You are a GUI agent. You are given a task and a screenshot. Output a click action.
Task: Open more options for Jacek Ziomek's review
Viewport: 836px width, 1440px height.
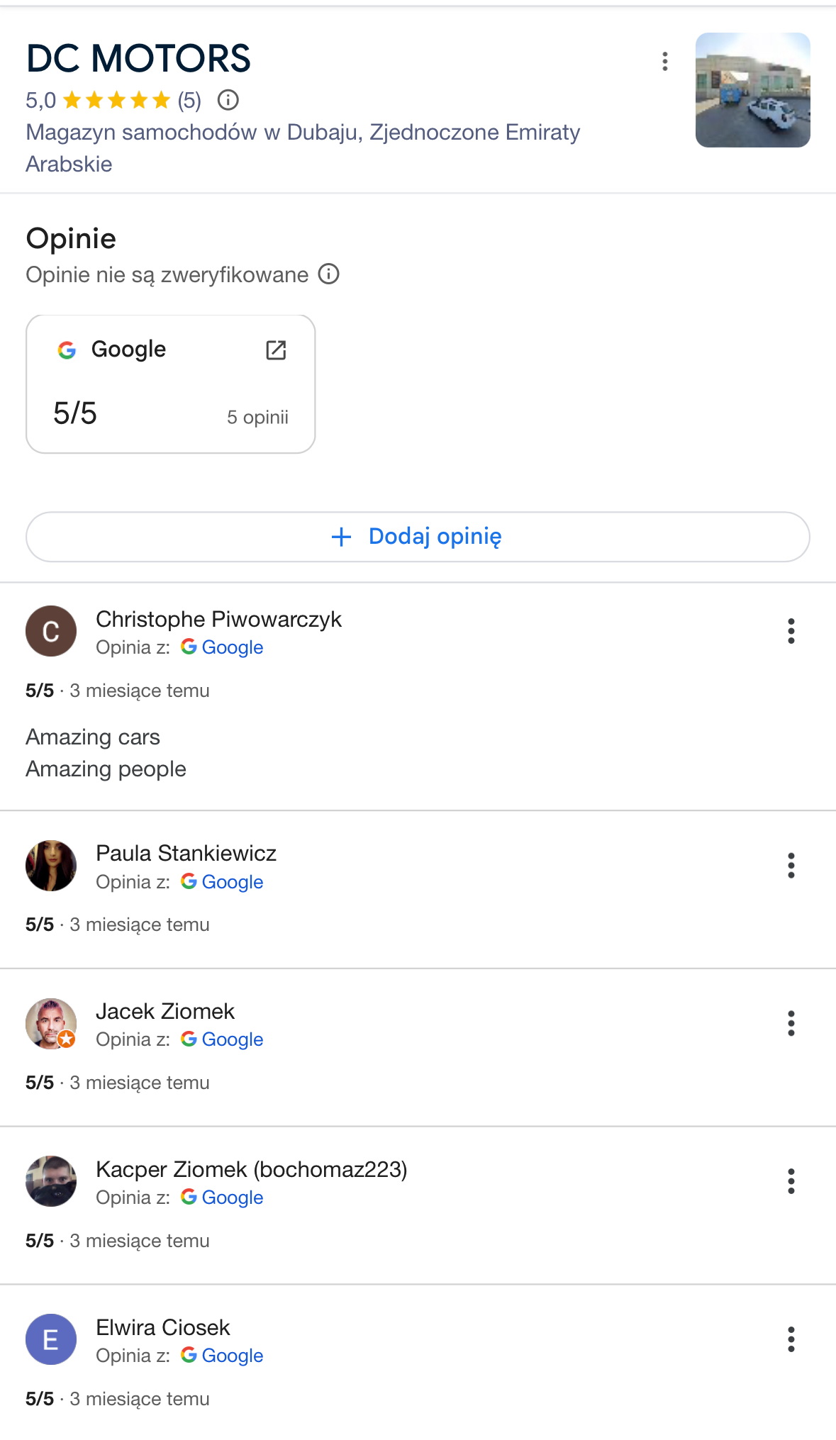(x=791, y=1024)
